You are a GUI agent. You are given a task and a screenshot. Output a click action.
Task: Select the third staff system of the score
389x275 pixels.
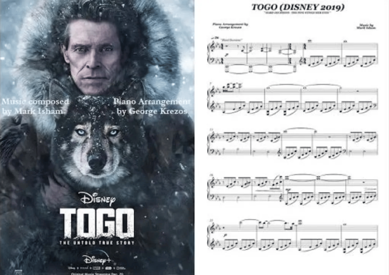293,143
